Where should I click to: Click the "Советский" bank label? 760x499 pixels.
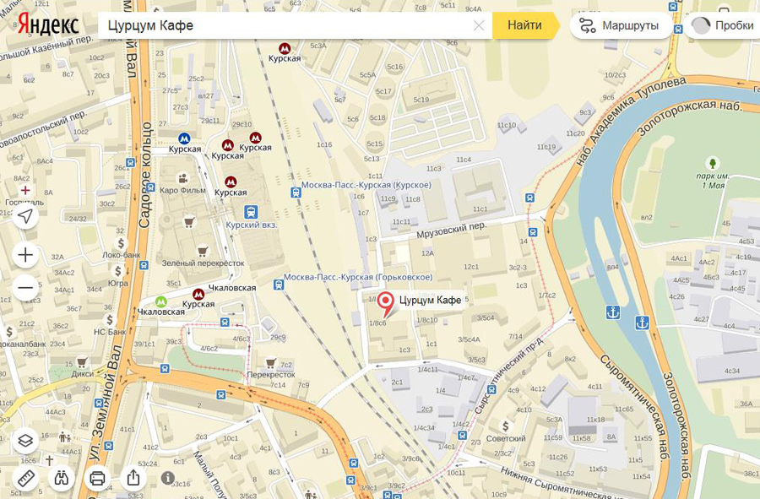506,438
